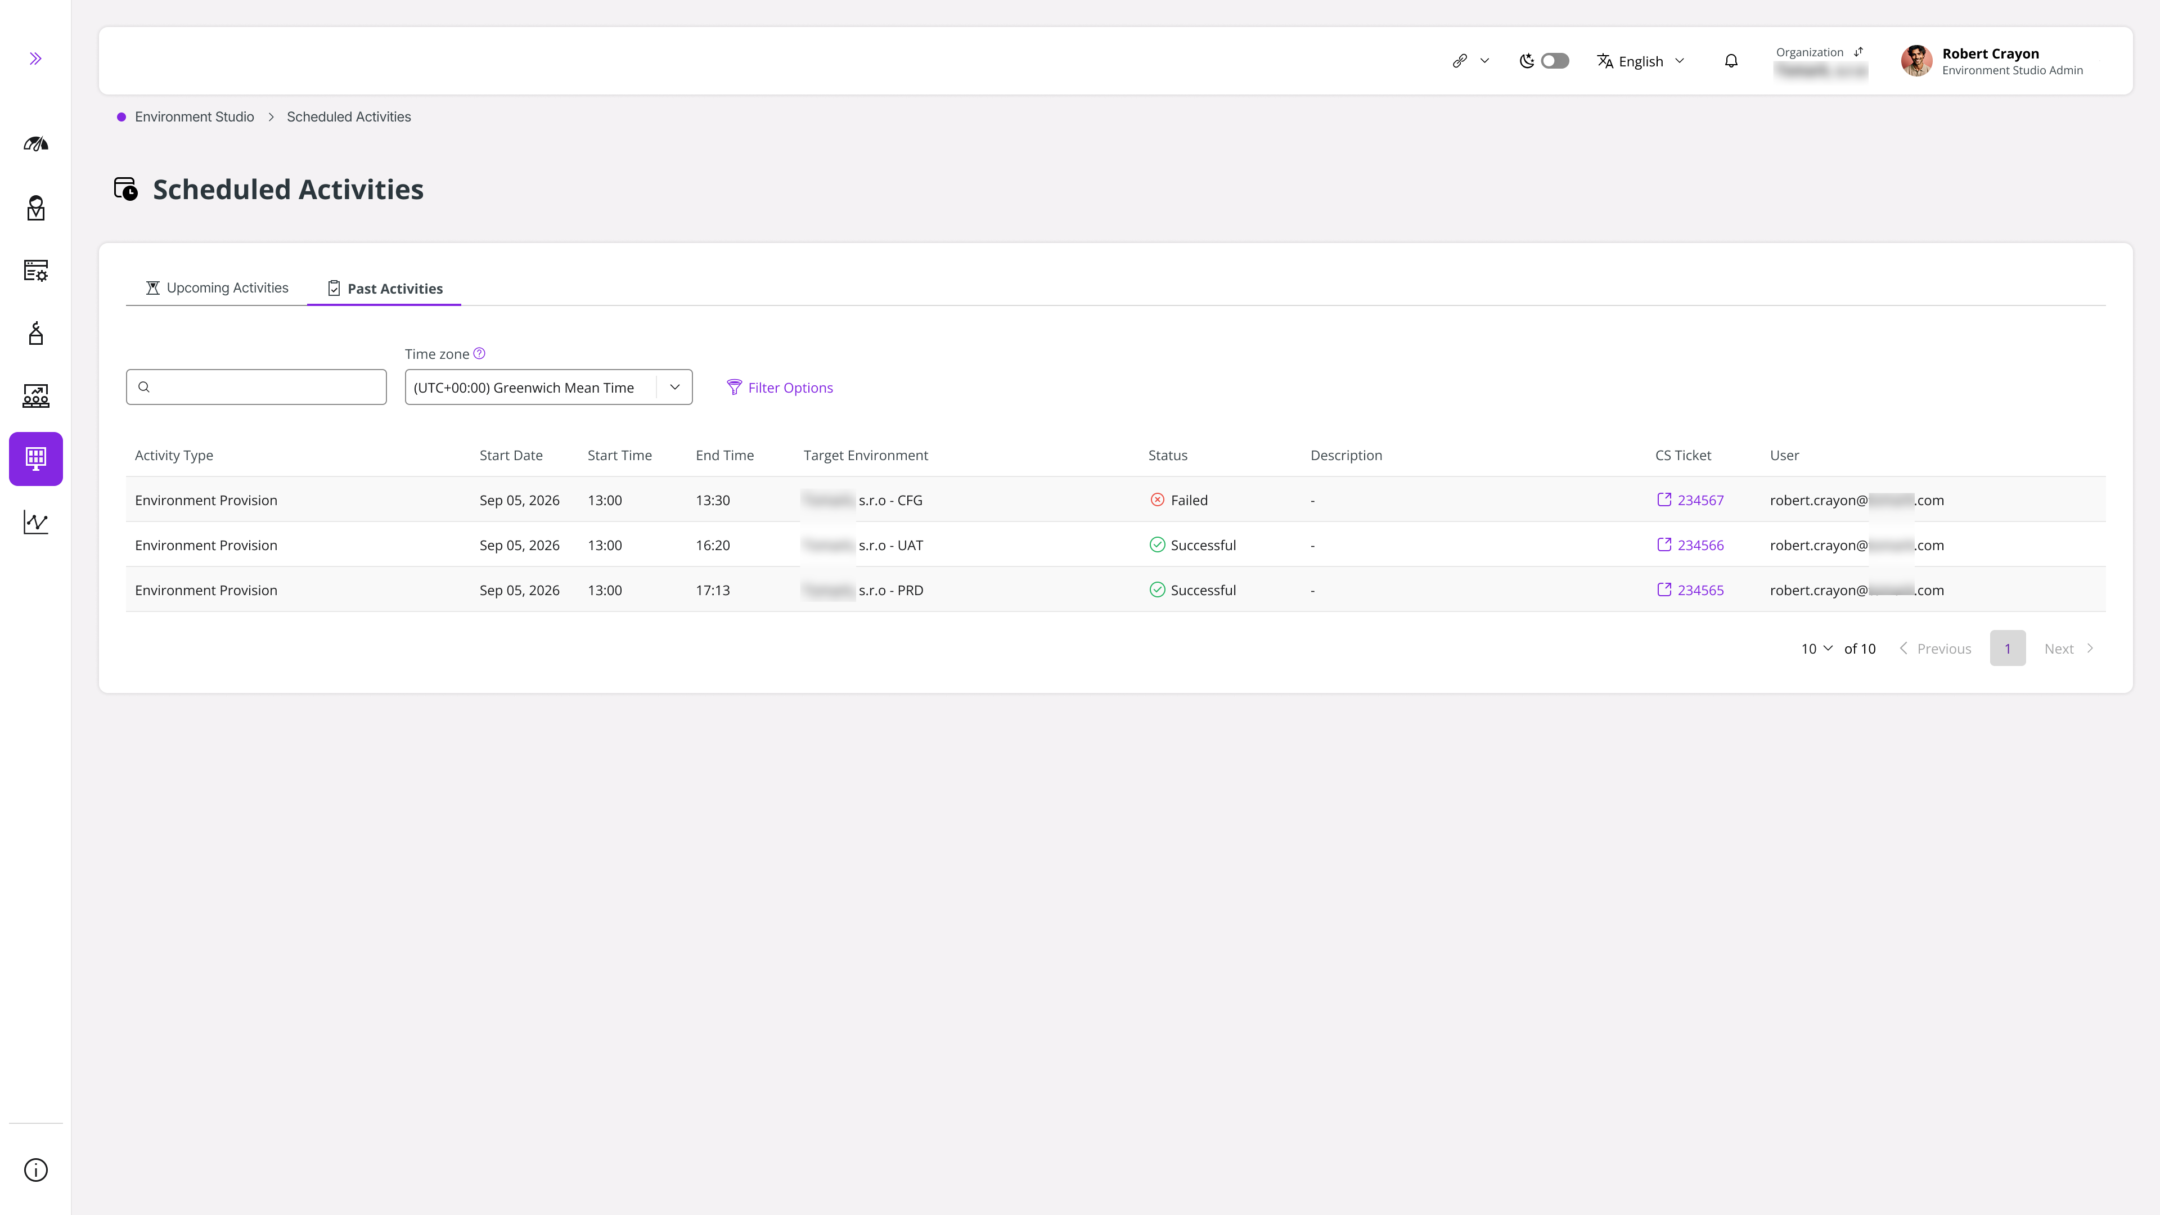Click the Organization label

point(1810,52)
